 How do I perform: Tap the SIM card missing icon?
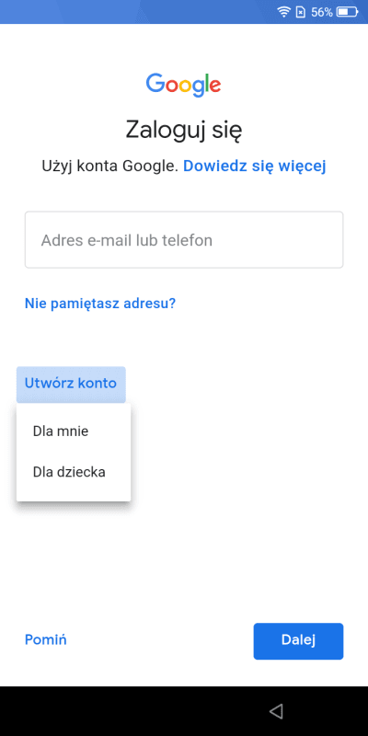coord(301,12)
